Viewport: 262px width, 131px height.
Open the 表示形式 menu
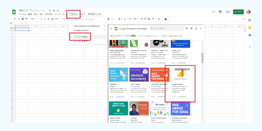49,14
